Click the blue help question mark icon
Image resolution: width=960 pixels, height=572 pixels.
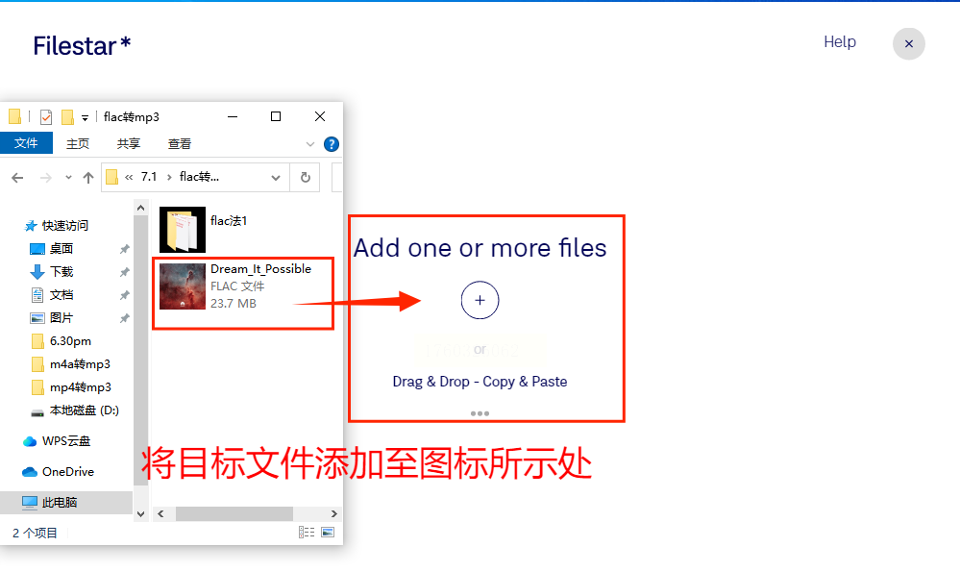(332, 144)
